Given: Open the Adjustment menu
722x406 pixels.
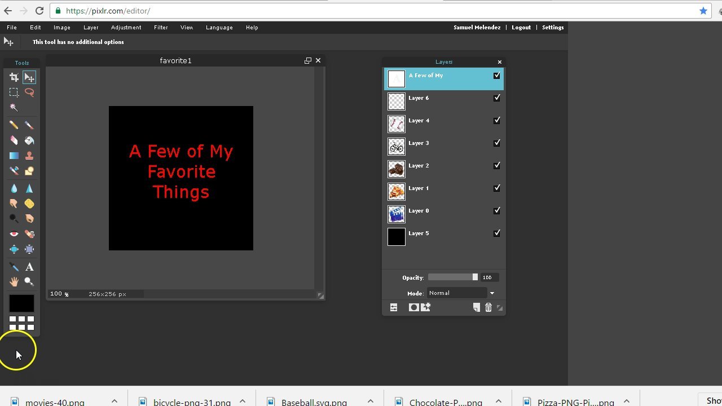Looking at the screenshot, I should coord(126,28).
